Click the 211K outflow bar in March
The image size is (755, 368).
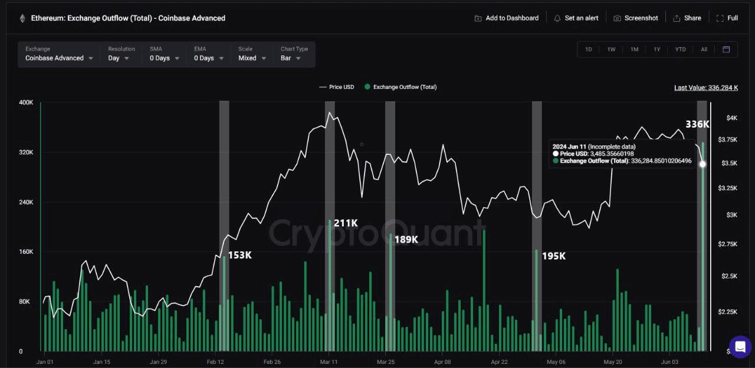pyautogui.click(x=330, y=283)
